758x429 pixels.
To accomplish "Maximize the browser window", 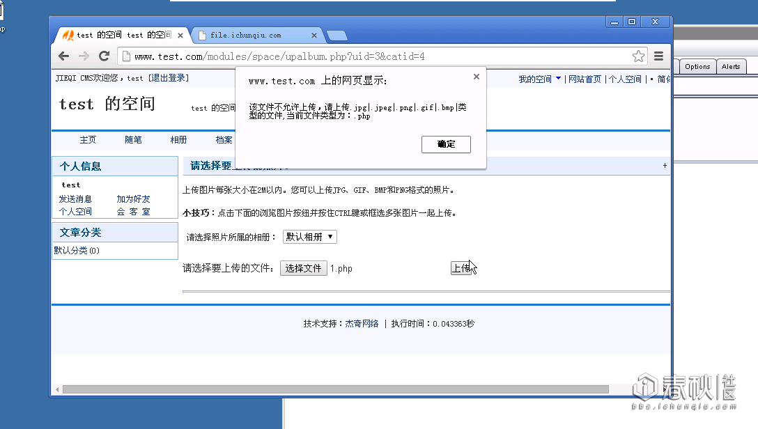I will [x=631, y=22].
